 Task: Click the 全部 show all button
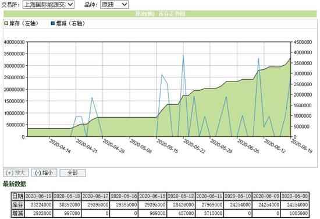coord(73,173)
